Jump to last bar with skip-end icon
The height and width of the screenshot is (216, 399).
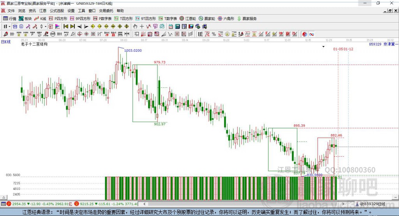coord(72,27)
